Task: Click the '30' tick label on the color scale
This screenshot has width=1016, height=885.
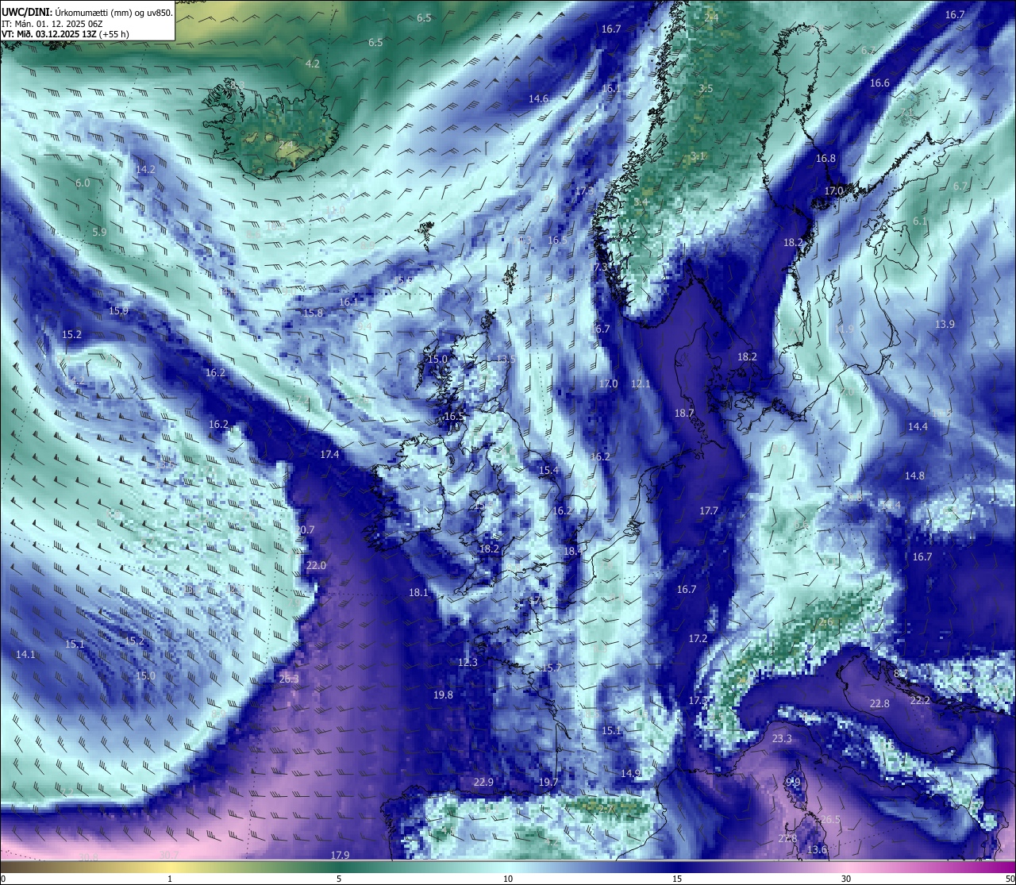Action: coord(846,879)
